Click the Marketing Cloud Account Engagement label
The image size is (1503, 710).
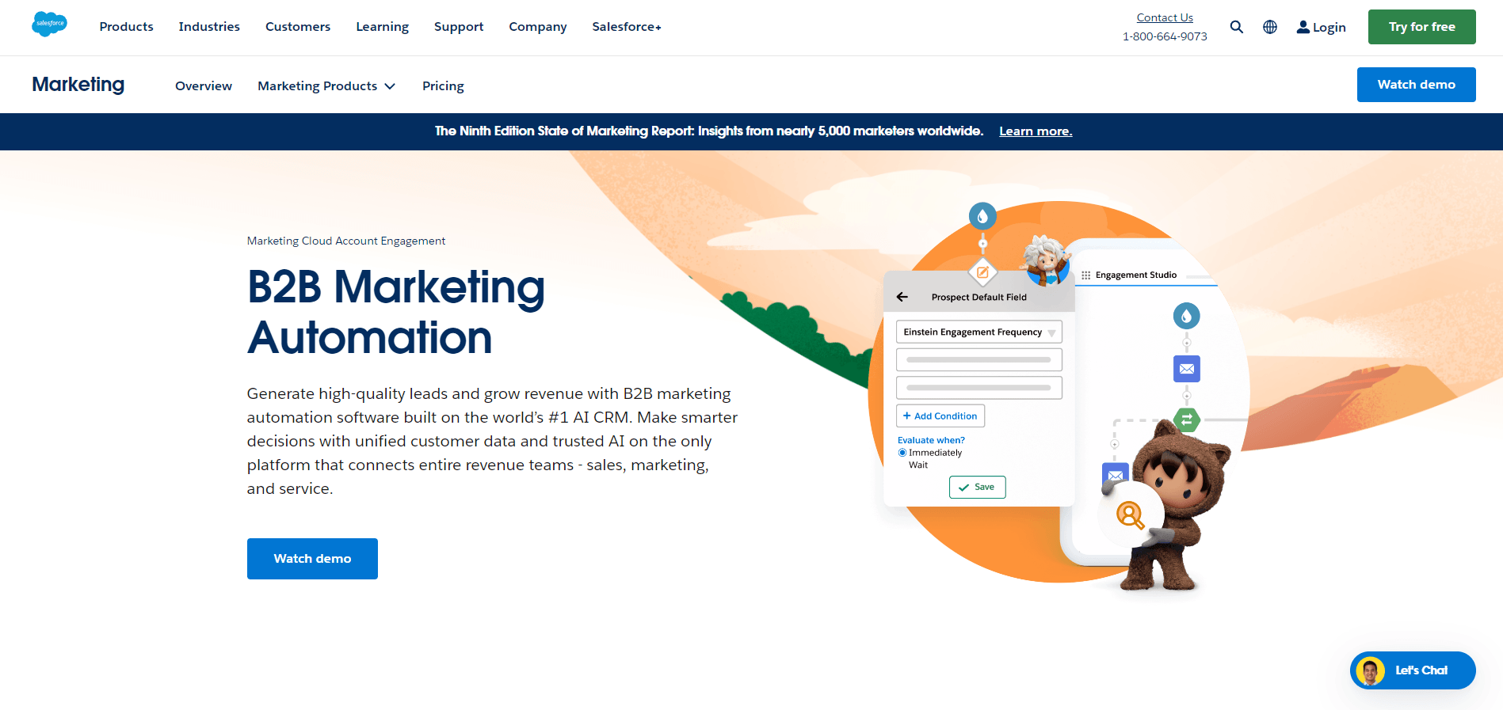click(x=346, y=241)
